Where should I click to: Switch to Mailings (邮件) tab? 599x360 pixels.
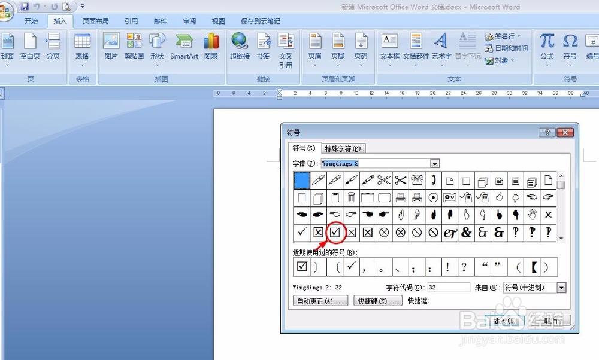161,21
